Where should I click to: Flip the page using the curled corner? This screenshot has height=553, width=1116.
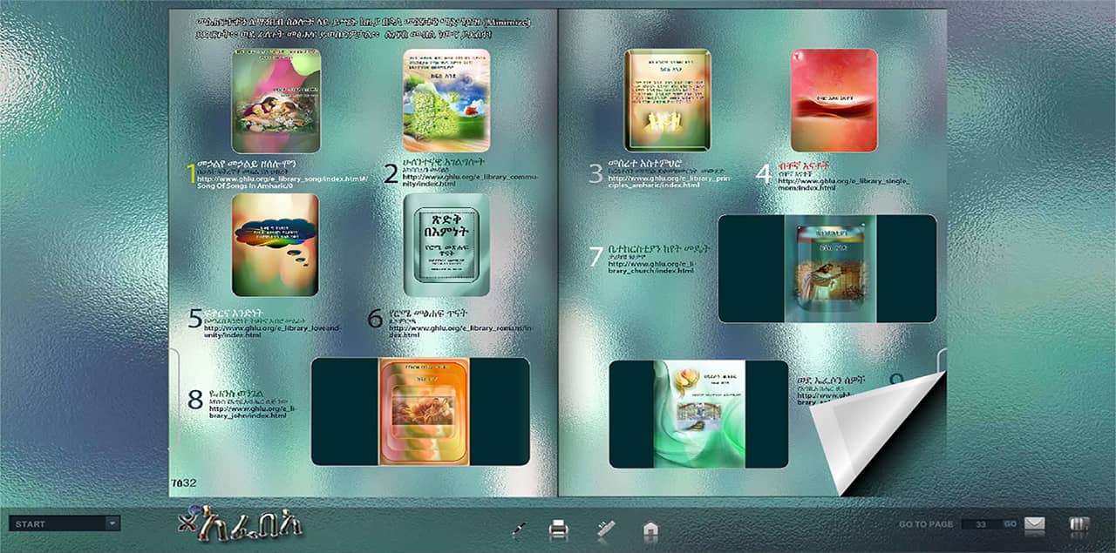pyautogui.click(x=879, y=433)
